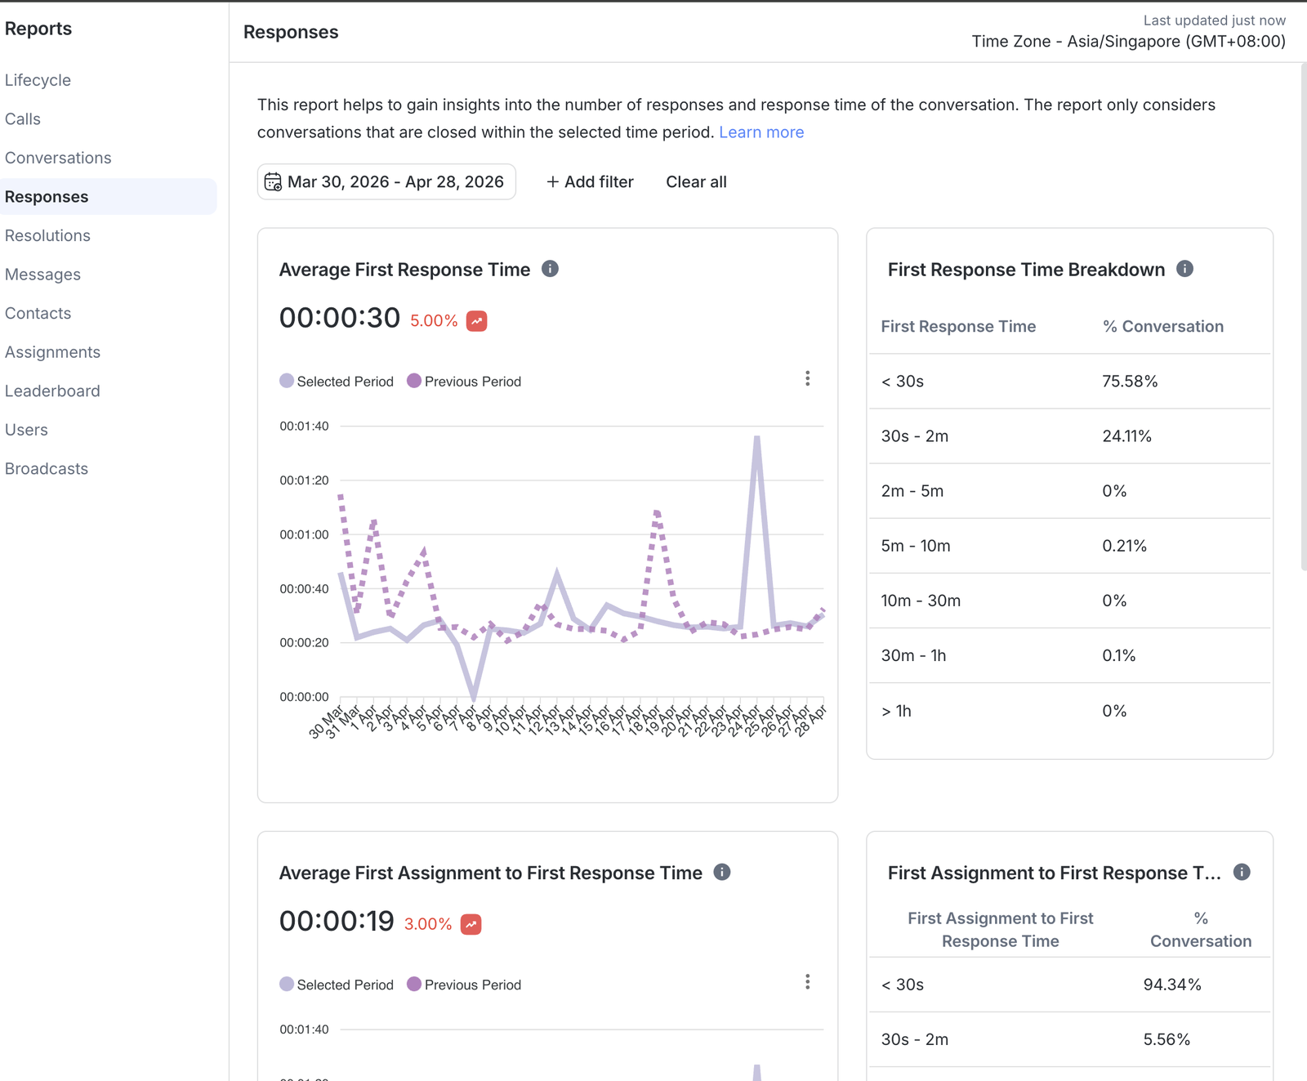Go to Conversations report

(58, 158)
